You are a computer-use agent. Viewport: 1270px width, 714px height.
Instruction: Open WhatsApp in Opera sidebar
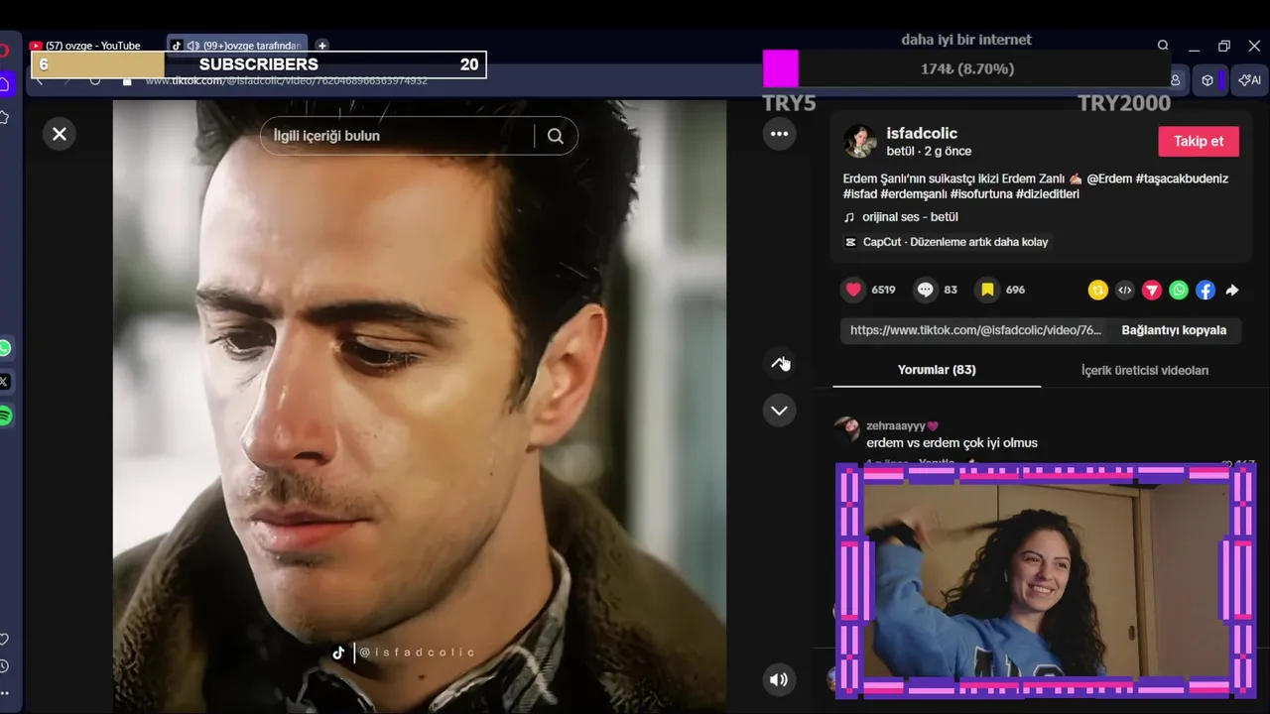pos(5,348)
